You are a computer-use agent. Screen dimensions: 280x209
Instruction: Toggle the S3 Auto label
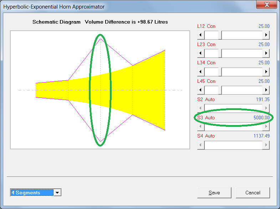[206, 118]
